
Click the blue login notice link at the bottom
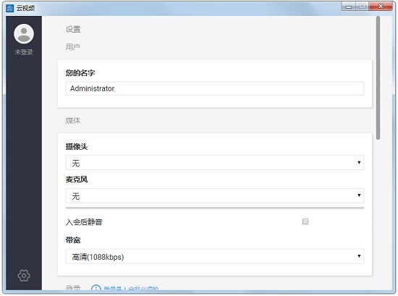coord(131,289)
